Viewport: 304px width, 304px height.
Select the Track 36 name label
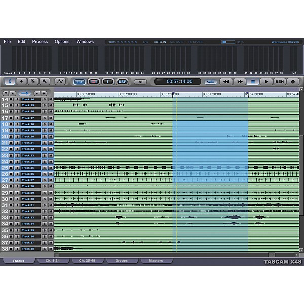tap(30, 236)
